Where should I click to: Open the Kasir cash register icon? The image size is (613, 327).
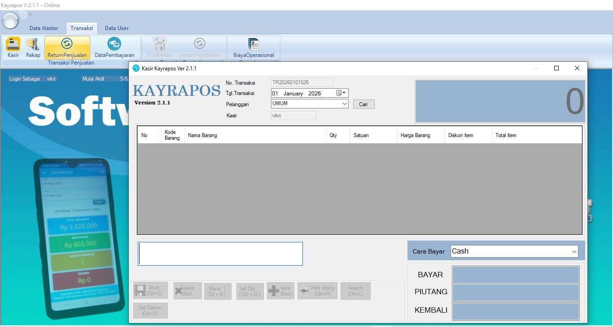tap(13, 44)
